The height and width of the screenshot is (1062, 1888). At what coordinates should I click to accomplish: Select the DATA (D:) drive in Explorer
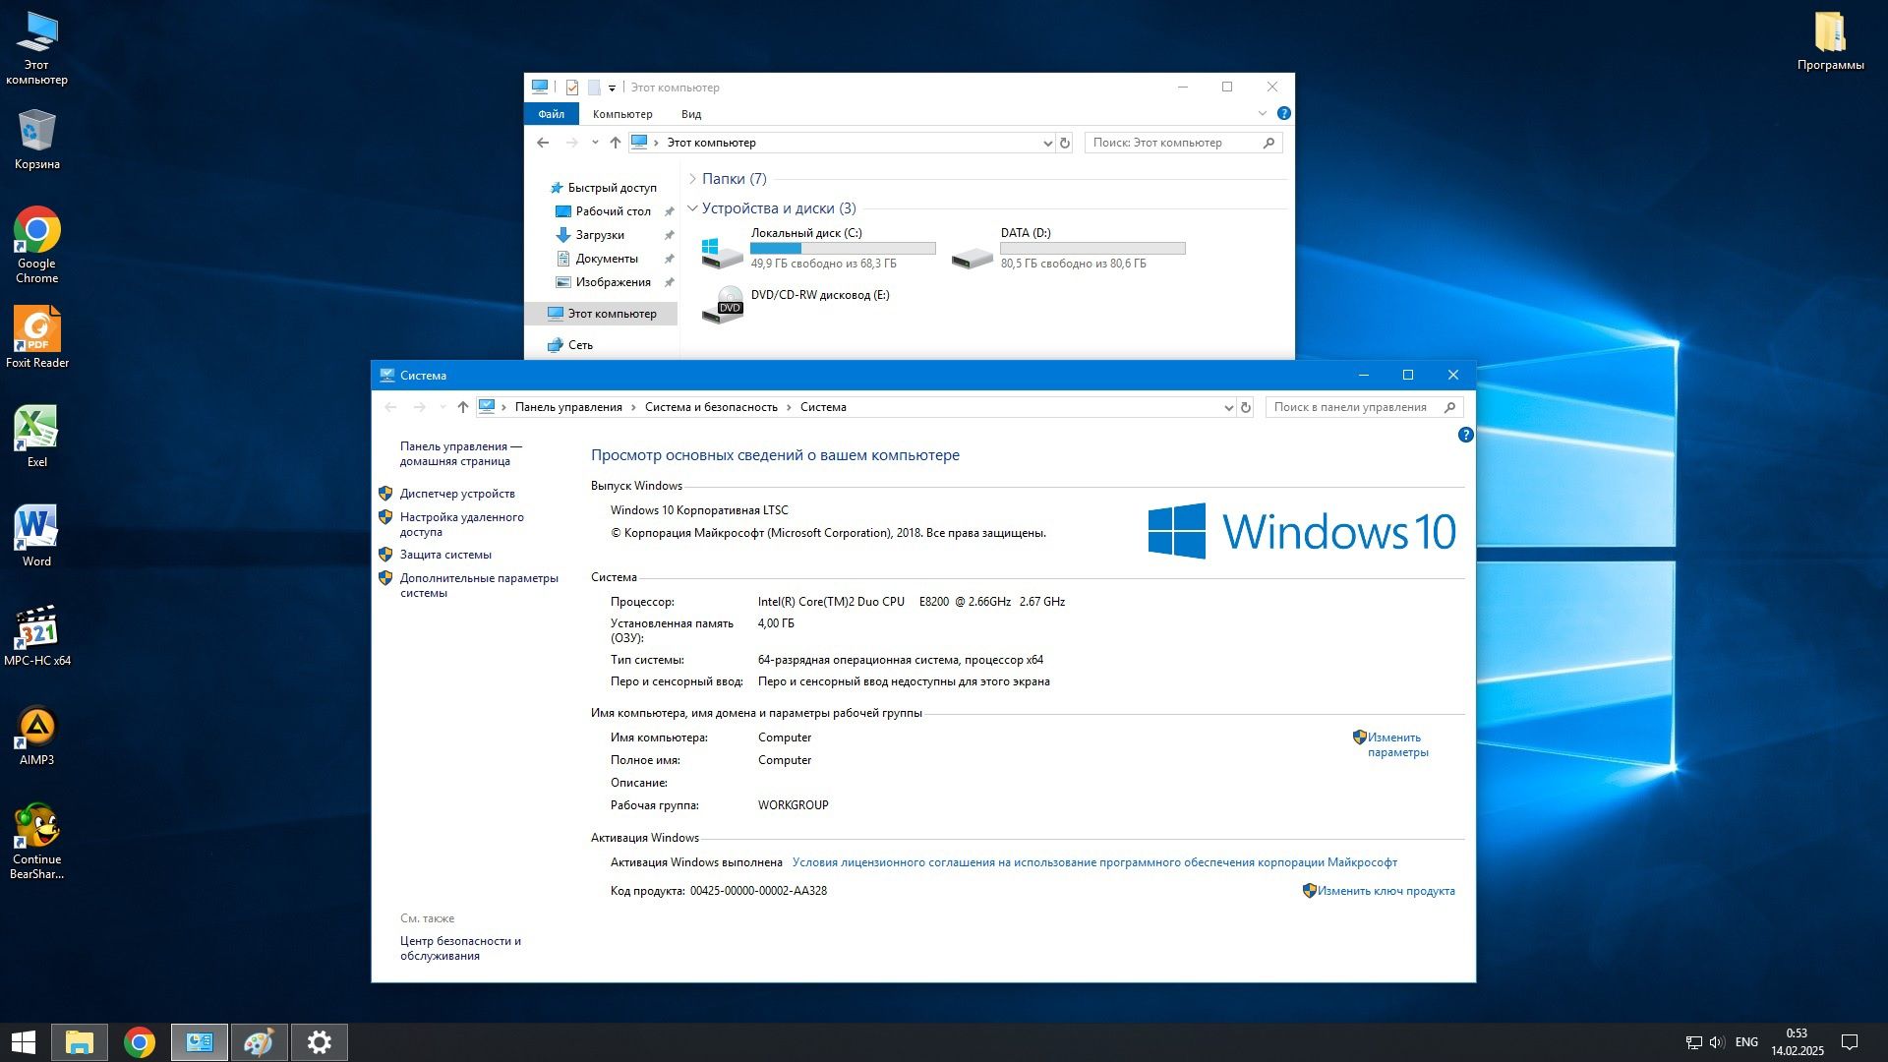(1069, 249)
